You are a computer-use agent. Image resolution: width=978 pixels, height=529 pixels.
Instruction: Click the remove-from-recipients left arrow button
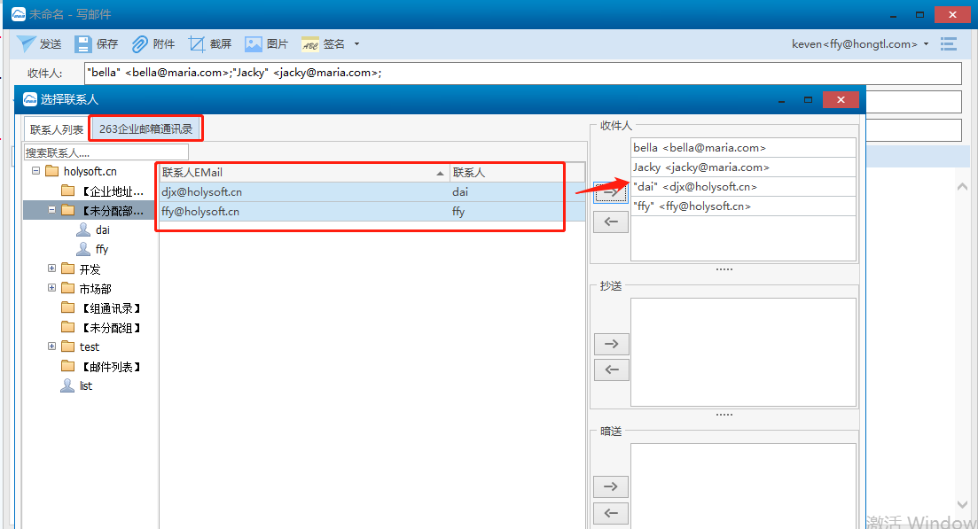pos(611,222)
